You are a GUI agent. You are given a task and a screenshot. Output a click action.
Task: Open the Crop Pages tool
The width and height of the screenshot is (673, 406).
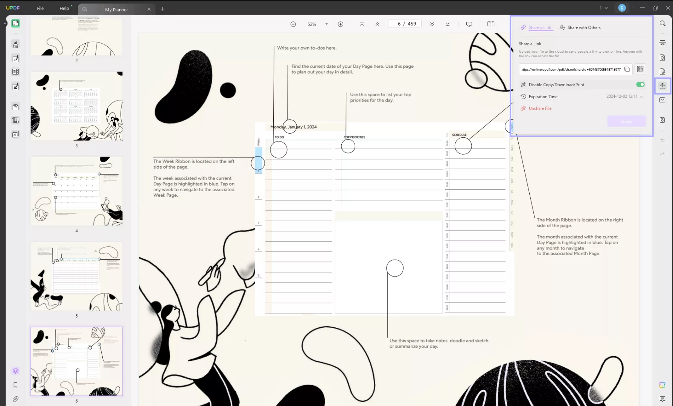(x=15, y=120)
